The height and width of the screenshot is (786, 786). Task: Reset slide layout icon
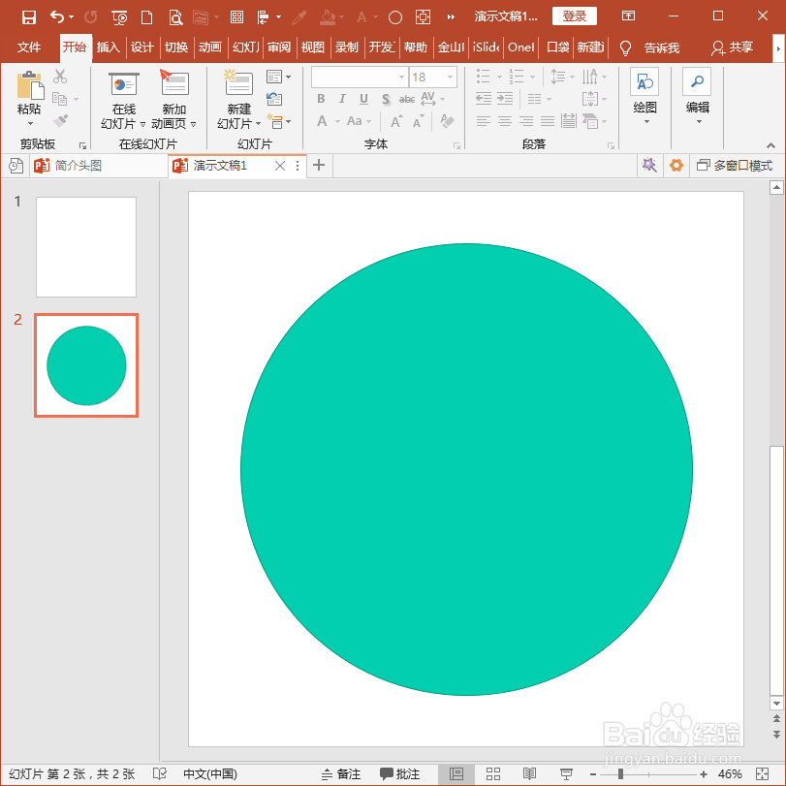(x=274, y=99)
